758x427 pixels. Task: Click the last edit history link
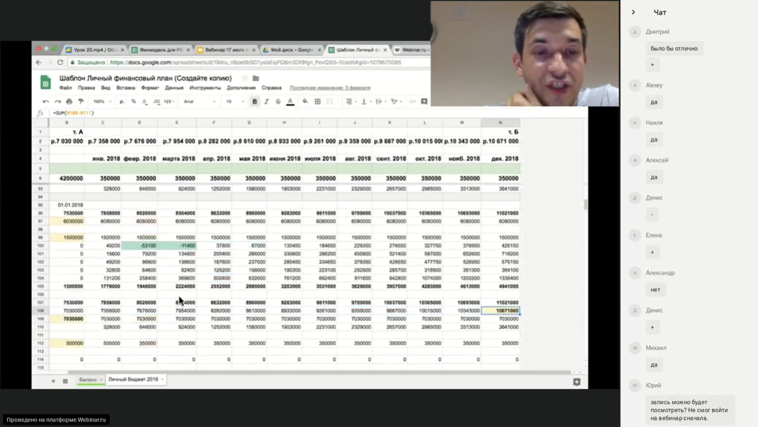(330, 88)
